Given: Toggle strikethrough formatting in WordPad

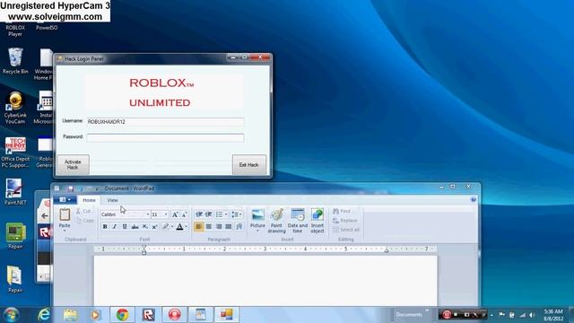Looking at the screenshot, I should tap(135, 227).
